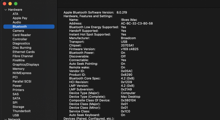This screenshot has width=220, height=120.
Task: Click the Auto Seek Keyboard label
Action: tap(84, 115)
